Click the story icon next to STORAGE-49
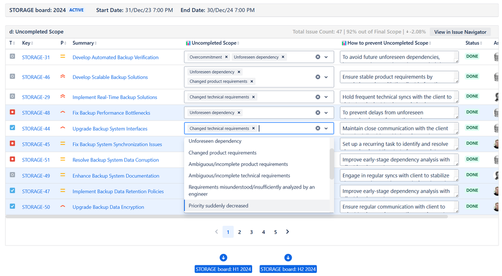The height and width of the screenshot is (276, 502). [12, 174]
